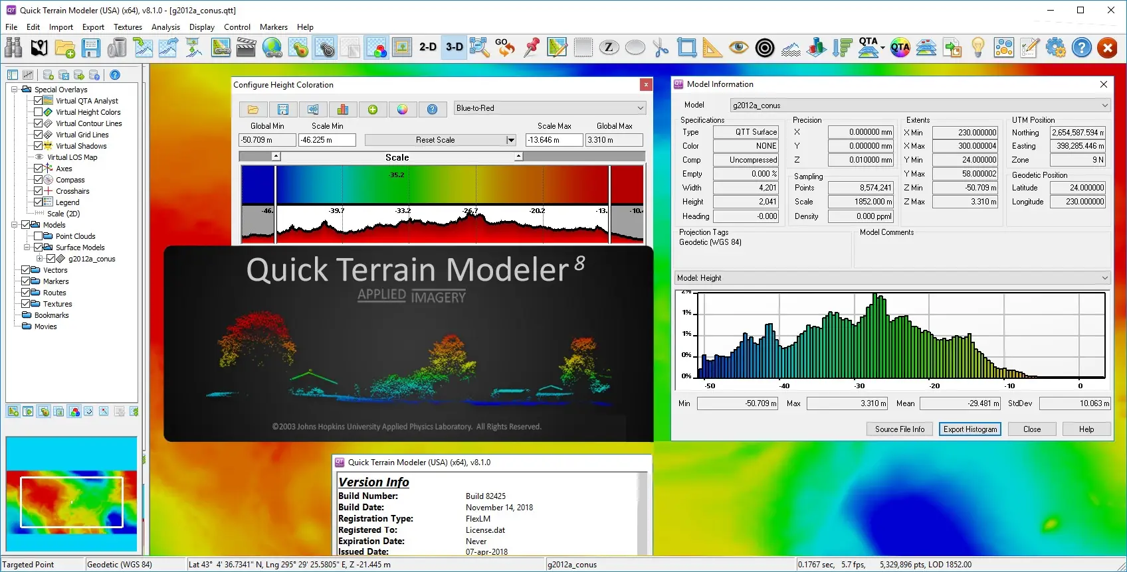Click Help button in Model Information
The width and height of the screenshot is (1127, 572).
click(1086, 429)
